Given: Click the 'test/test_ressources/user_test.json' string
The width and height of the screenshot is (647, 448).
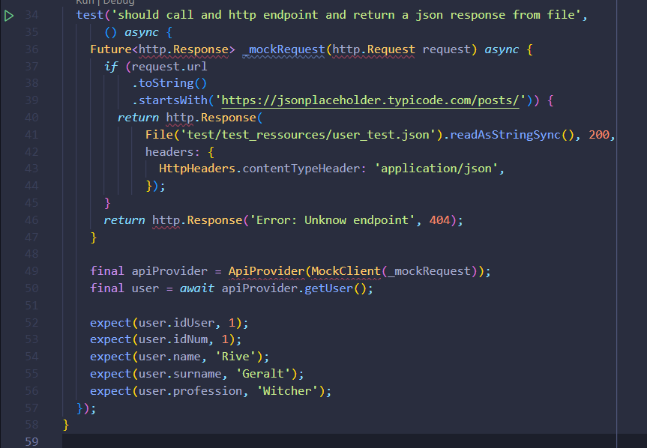Looking at the screenshot, I should 308,135.
